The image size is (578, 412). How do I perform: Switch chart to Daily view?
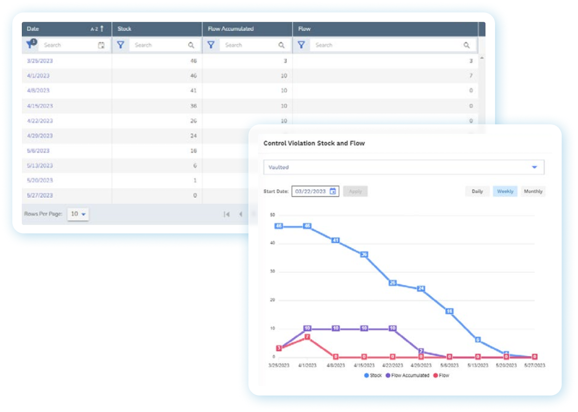click(x=477, y=192)
